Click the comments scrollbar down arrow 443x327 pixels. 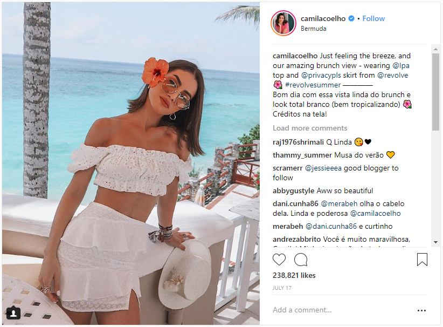435,242
